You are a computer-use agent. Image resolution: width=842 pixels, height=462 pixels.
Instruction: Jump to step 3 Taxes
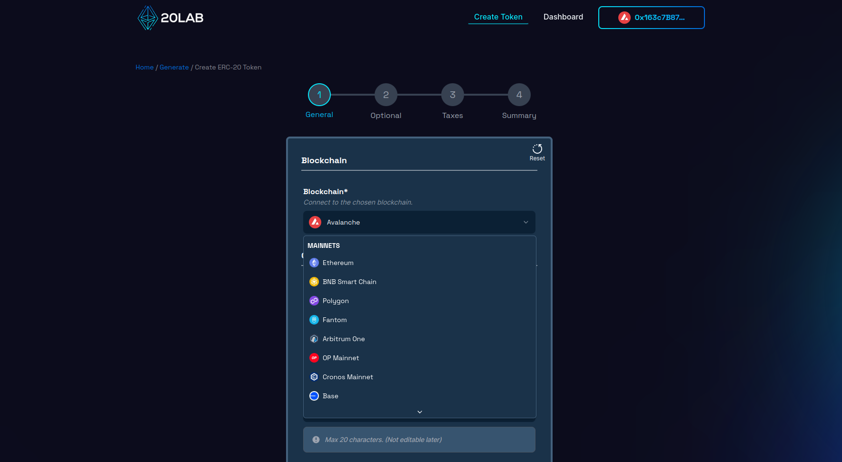click(x=453, y=95)
